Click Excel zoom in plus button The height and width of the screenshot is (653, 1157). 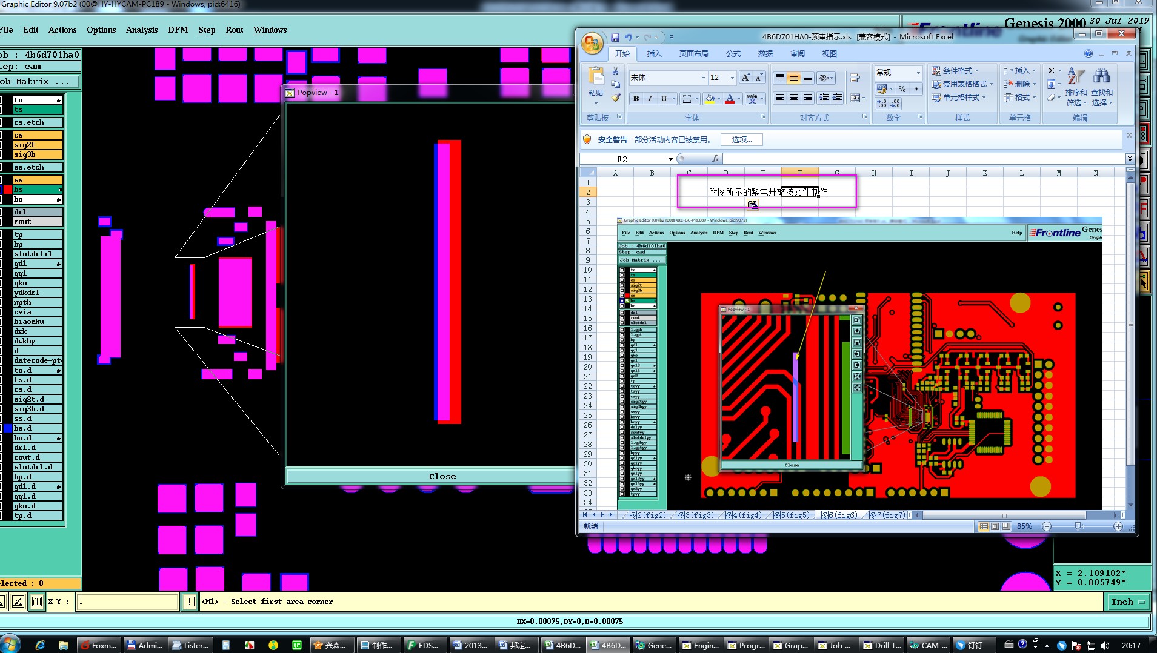click(x=1118, y=526)
